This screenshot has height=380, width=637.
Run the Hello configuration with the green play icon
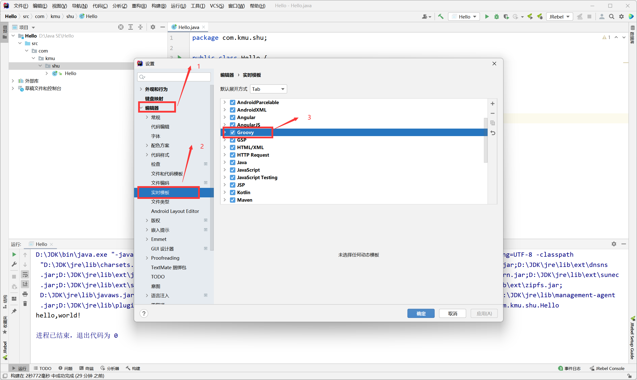point(487,17)
